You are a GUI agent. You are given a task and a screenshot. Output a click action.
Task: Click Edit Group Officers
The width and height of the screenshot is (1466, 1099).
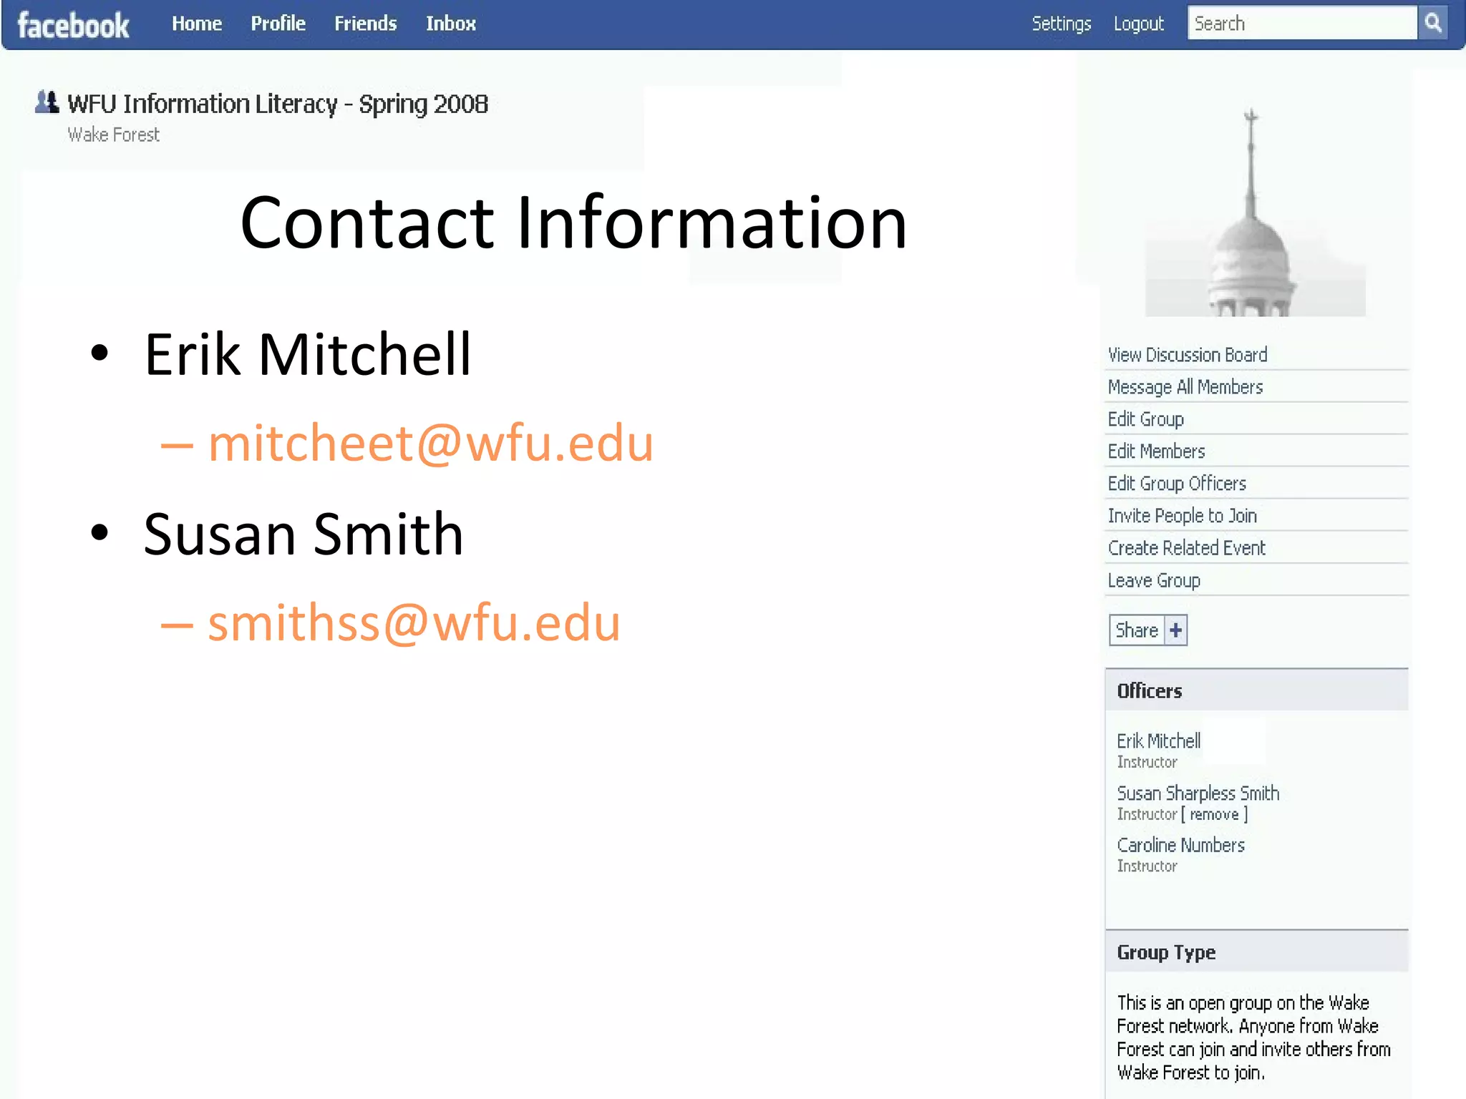[x=1176, y=484]
